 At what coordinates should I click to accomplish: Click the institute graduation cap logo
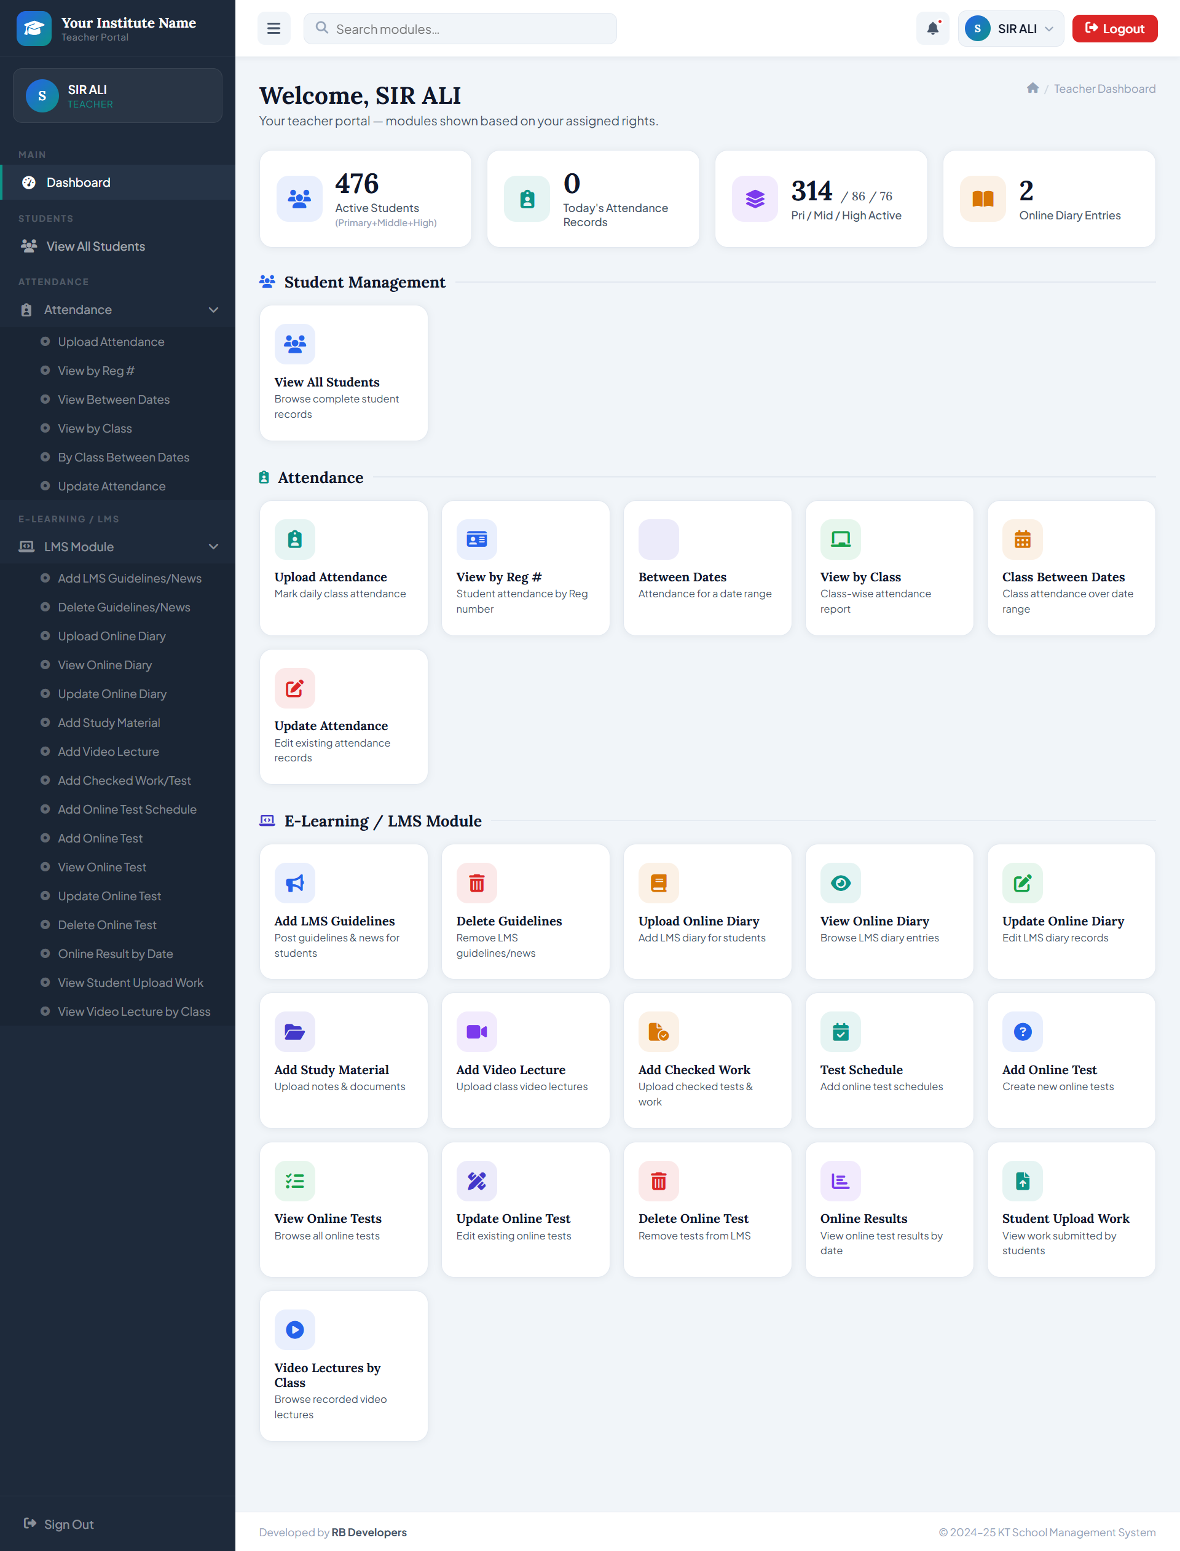[x=34, y=29]
